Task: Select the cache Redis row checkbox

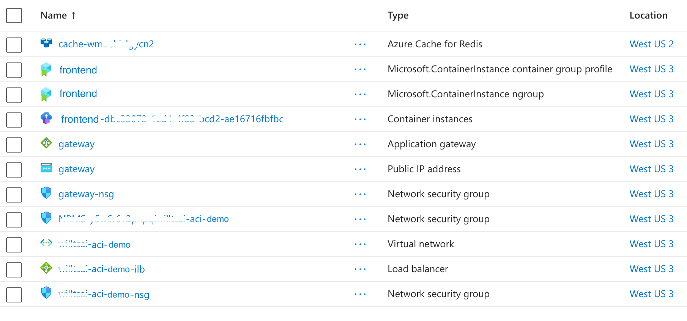Action: (14, 45)
